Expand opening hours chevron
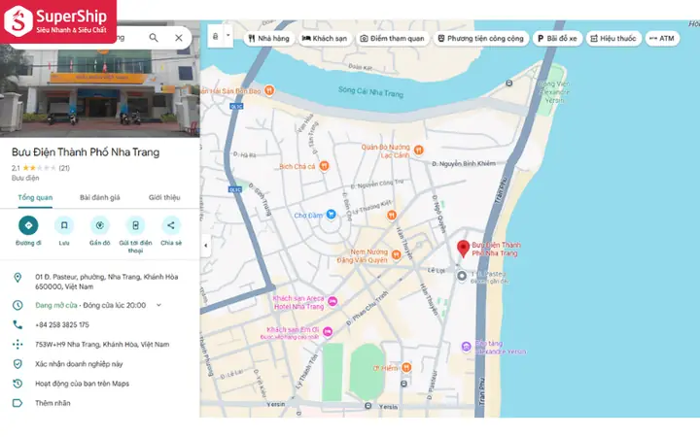700x437 pixels. [158, 305]
